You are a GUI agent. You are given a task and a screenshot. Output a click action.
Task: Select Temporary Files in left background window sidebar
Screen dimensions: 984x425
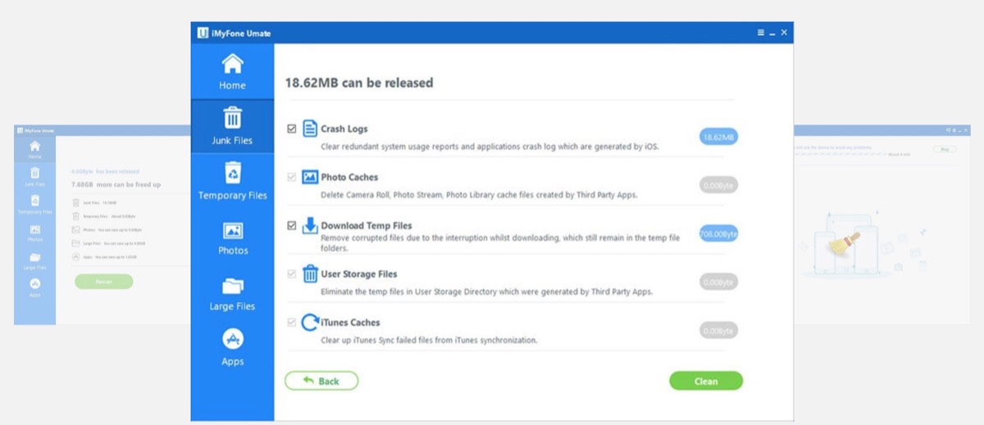pyautogui.click(x=34, y=204)
